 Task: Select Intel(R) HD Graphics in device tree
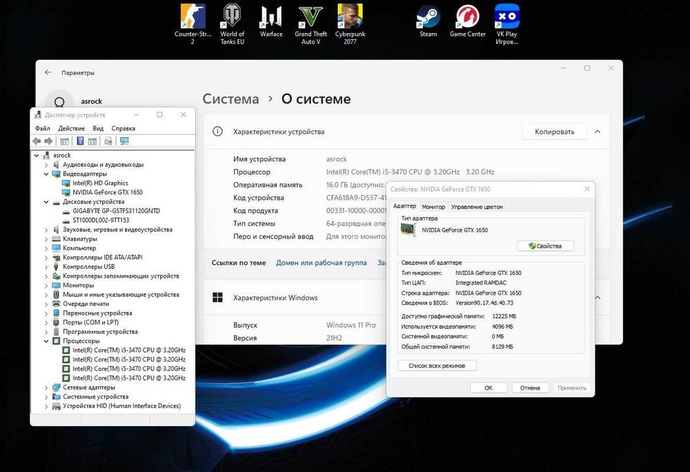click(100, 183)
